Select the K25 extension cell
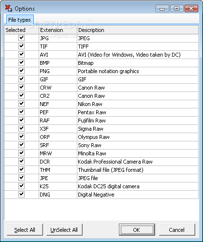The image size is (203, 242). coord(58,186)
